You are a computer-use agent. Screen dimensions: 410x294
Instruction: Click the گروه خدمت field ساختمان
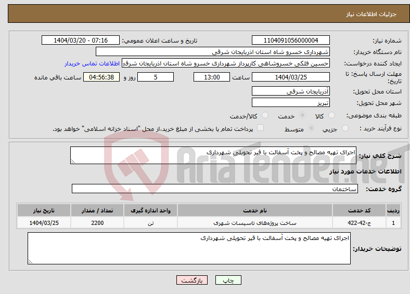point(215,189)
